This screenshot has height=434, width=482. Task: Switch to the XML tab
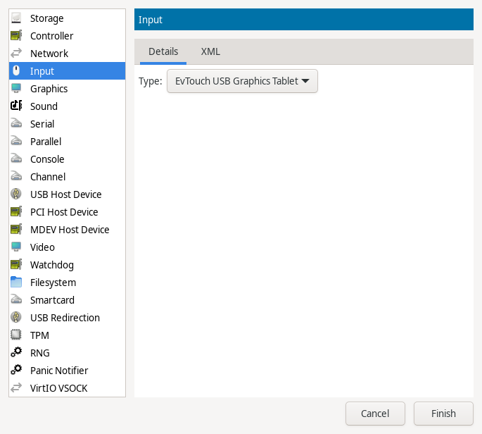pos(210,51)
